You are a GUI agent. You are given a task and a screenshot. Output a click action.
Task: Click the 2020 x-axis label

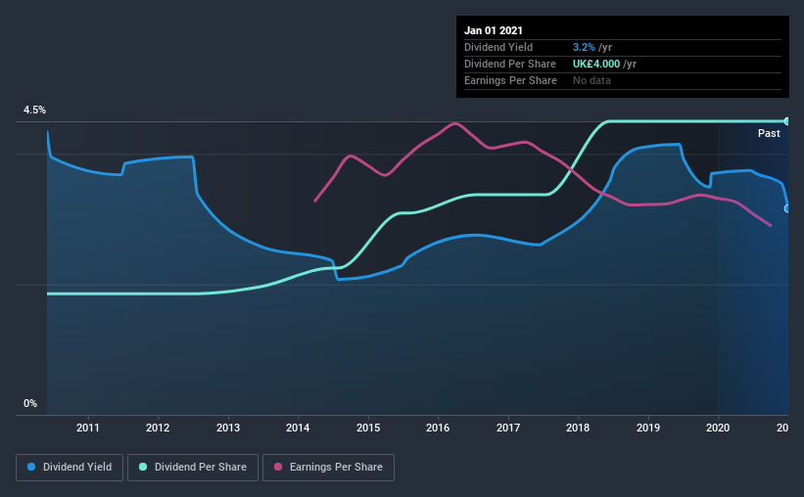[x=718, y=428]
